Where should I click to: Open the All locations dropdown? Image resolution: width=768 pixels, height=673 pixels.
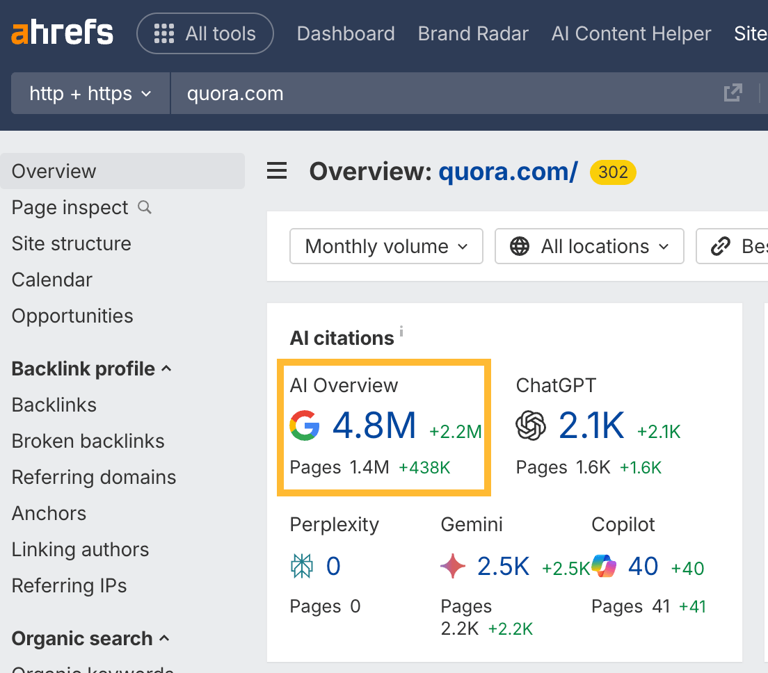pos(589,246)
